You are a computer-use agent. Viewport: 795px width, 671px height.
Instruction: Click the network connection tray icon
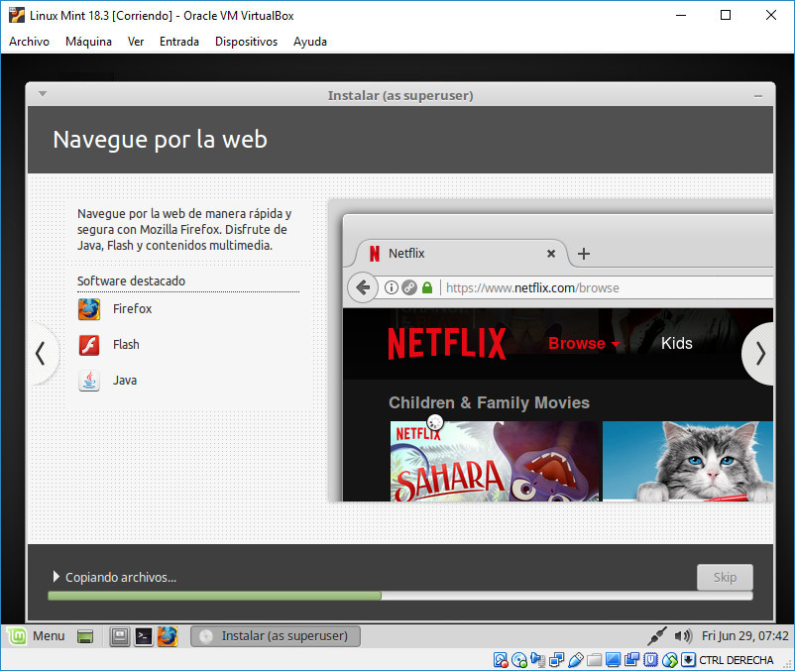point(657,635)
